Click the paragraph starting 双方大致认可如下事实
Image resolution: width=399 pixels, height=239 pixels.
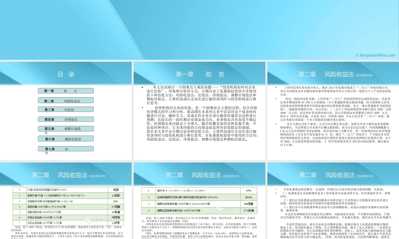click(x=336, y=134)
